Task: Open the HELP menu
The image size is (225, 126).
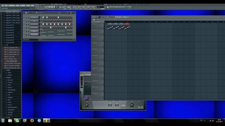Action: [33, 6]
